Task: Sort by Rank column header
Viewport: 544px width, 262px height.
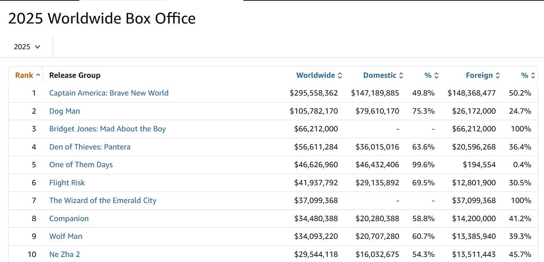Action: pos(27,75)
